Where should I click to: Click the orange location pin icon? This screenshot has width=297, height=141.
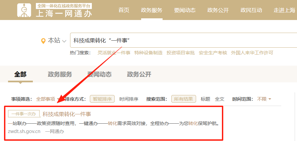43,41
